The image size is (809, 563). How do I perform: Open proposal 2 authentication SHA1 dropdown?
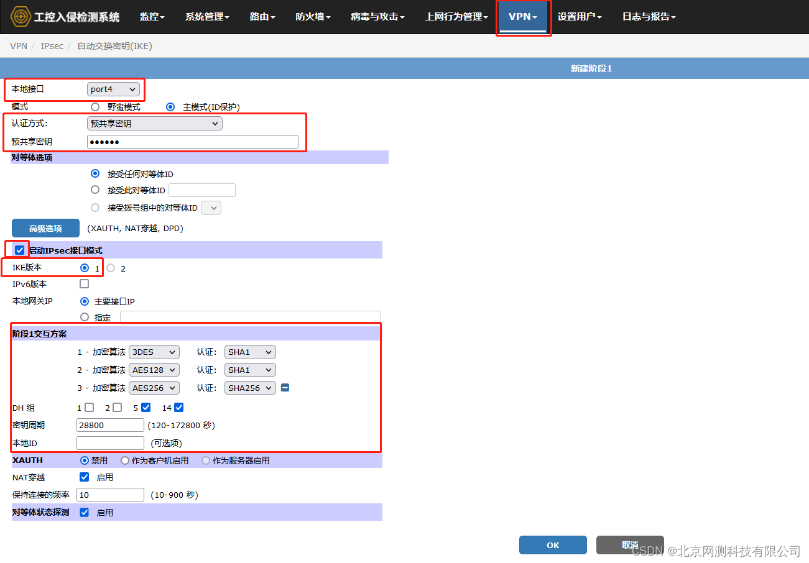click(x=250, y=370)
